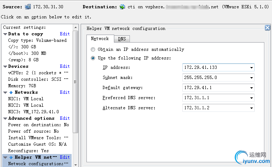This screenshot has height=167, width=272.
Task: Click the destination vSphere server icon
Action: [x=122, y=7]
